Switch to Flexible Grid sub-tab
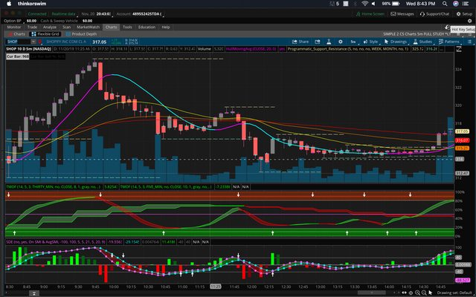This screenshot has height=297, width=476. 45,34
